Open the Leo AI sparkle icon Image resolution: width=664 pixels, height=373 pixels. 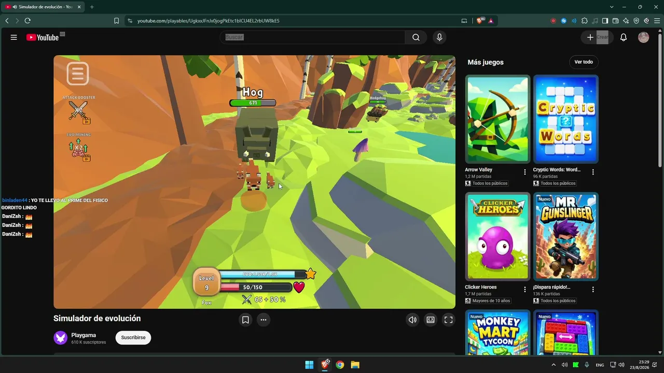[626, 21]
